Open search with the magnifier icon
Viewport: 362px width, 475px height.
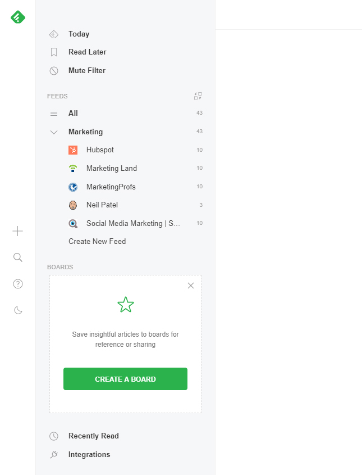(x=18, y=257)
